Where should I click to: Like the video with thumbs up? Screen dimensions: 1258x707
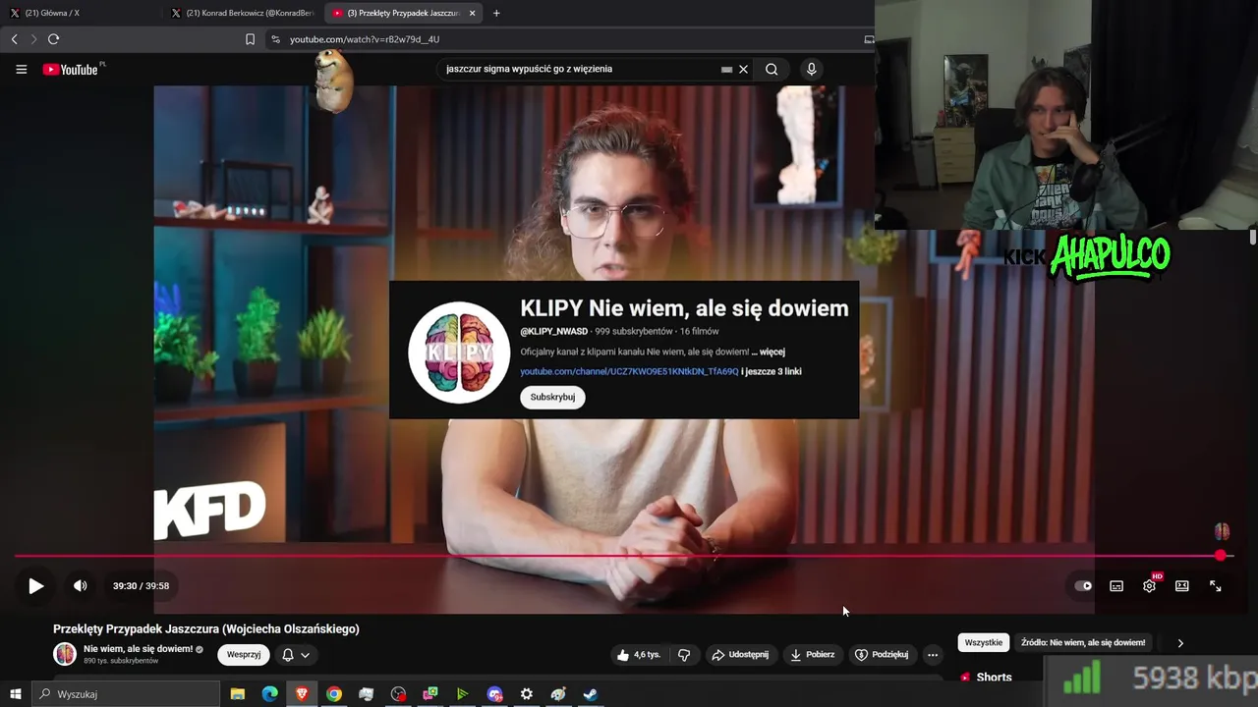[x=639, y=655]
